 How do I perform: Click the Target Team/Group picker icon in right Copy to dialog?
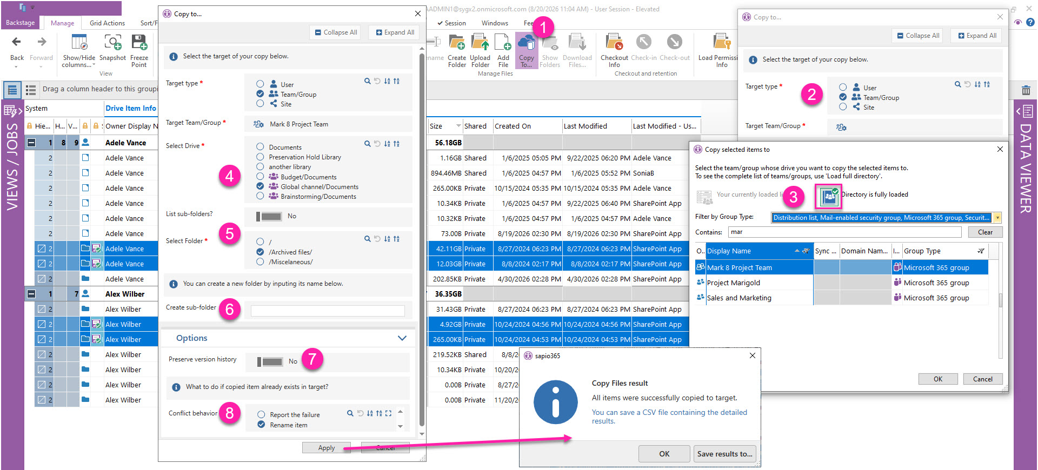[841, 127]
